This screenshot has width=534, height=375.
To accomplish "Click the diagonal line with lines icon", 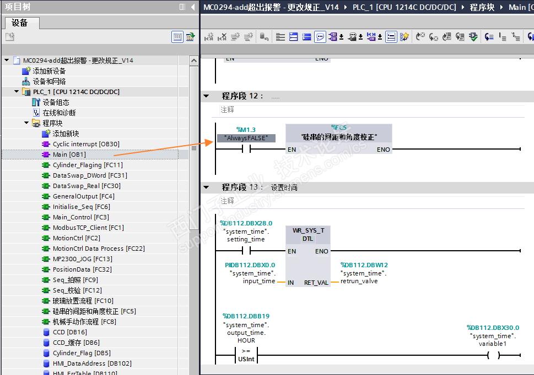I will coord(516,37).
